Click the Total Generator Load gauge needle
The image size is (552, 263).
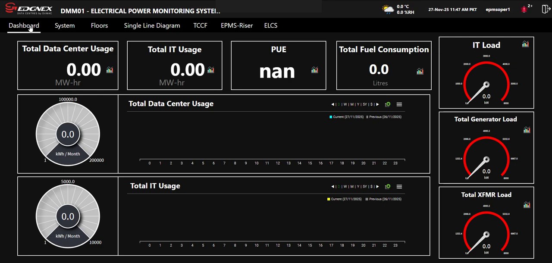tap(478, 168)
